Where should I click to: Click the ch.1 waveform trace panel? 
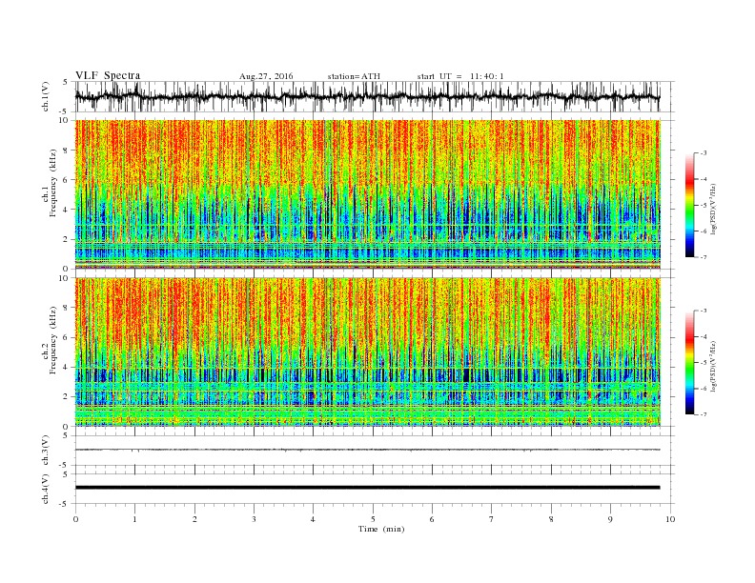(375, 96)
